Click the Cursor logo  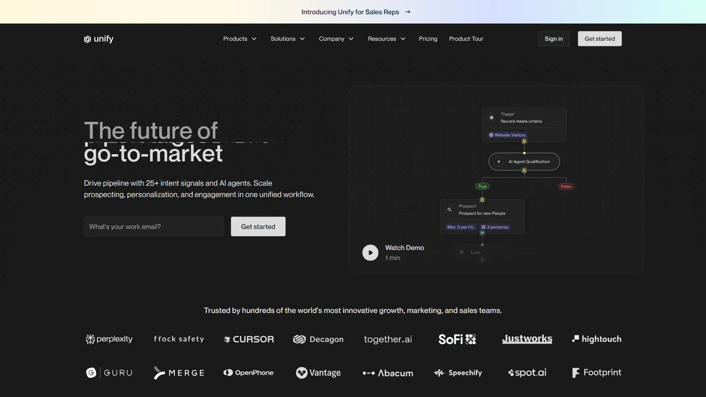click(x=249, y=339)
